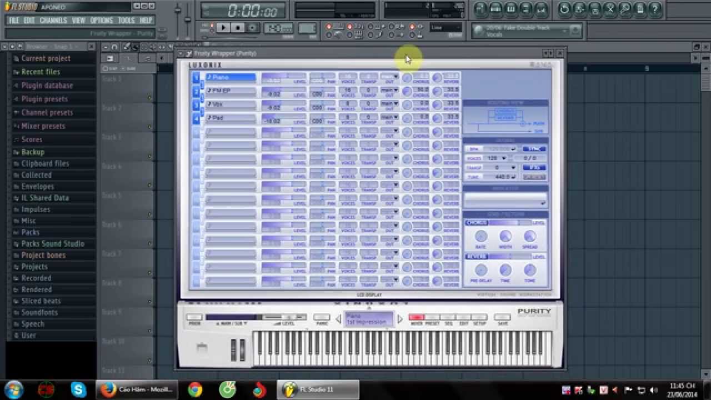Click the 0:00:00 time display
The image size is (711, 400).
[x=244, y=11]
